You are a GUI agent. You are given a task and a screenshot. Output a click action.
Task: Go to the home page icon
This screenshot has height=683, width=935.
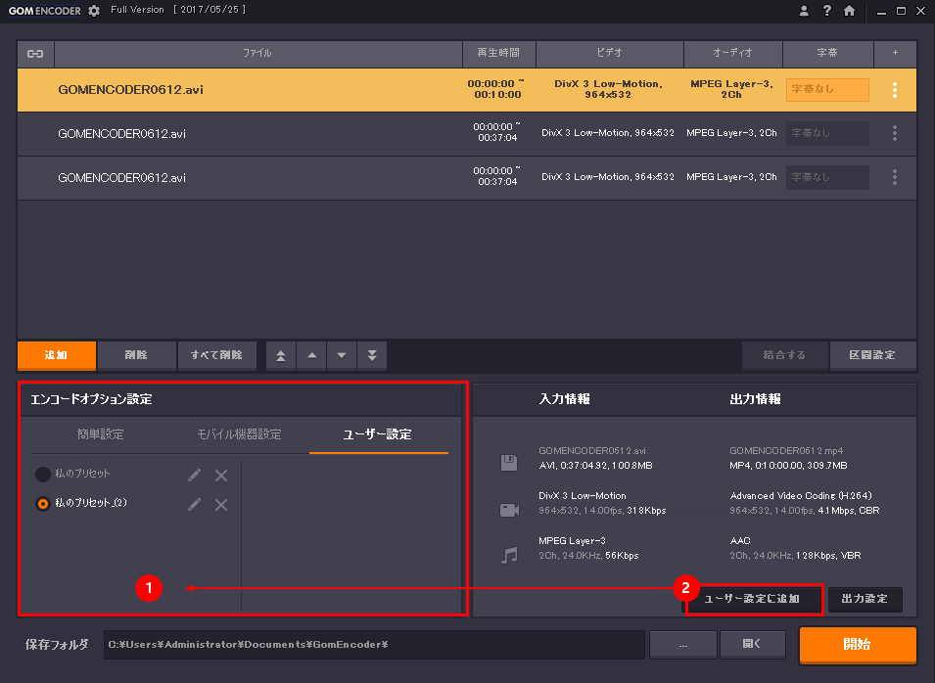pyautogui.click(x=849, y=11)
